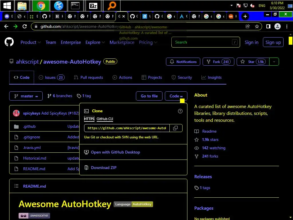
Task: Launch 7-Zip from taskbar
Action: click(x=93, y=6)
